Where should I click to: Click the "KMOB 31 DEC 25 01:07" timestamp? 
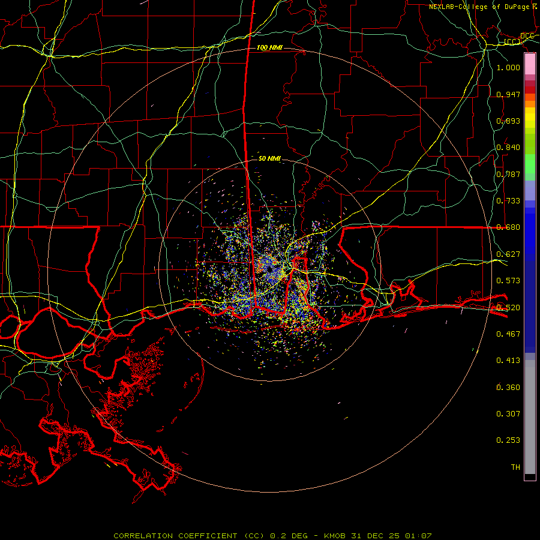[378, 536]
